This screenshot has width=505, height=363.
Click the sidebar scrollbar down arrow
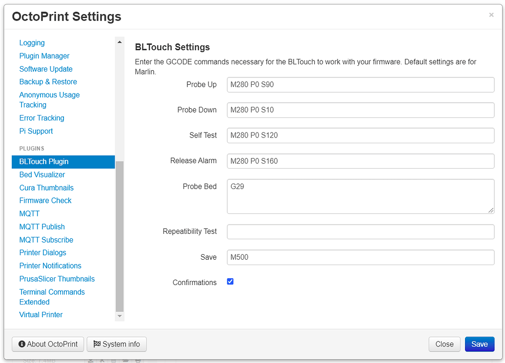click(120, 316)
